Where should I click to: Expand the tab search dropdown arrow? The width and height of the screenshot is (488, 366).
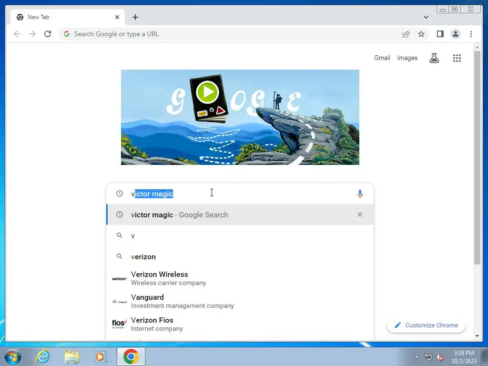click(426, 17)
